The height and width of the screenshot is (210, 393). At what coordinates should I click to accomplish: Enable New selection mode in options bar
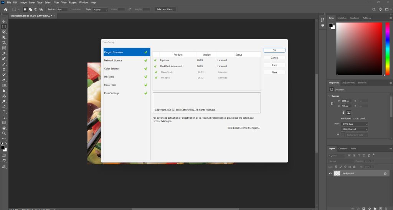pos(25,9)
